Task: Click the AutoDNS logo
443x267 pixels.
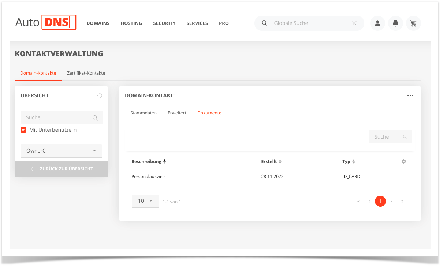Action: pos(45,22)
